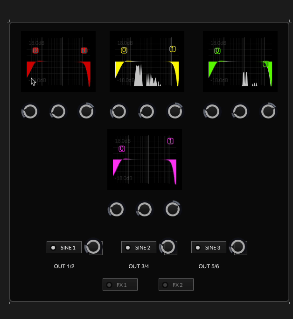This screenshot has width=293, height=319.
Task: Click first knob under red EQ display
Action: click(x=30, y=111)
